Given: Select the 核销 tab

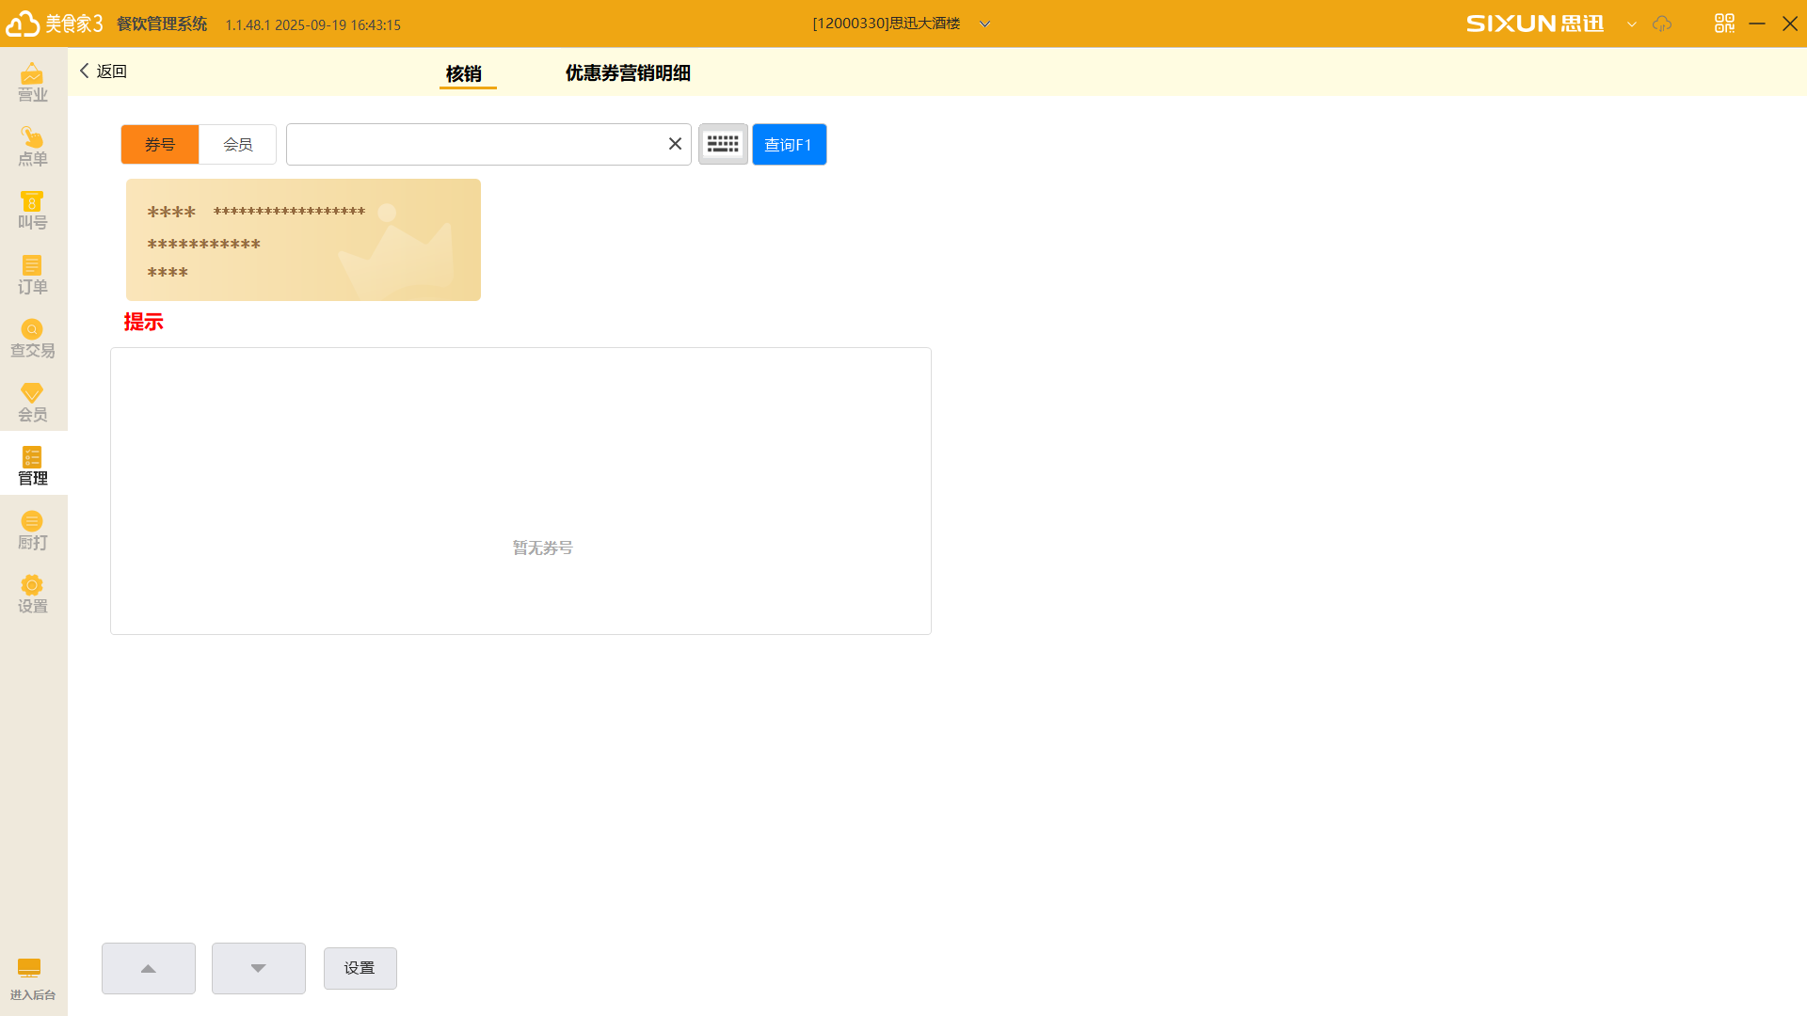Looking at the screenshot, I should tap(463, 73).
